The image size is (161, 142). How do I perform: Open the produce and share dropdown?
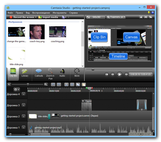pyautogui.click(x=64, y=17)
